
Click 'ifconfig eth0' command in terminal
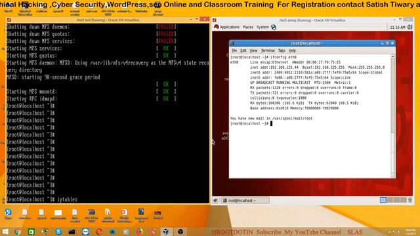pos(283,57)
